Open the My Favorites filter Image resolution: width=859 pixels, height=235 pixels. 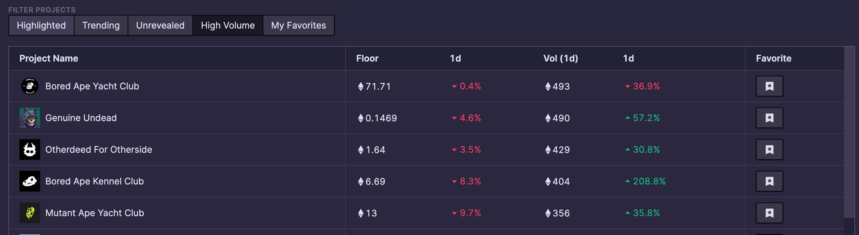(x=299, y=25)
